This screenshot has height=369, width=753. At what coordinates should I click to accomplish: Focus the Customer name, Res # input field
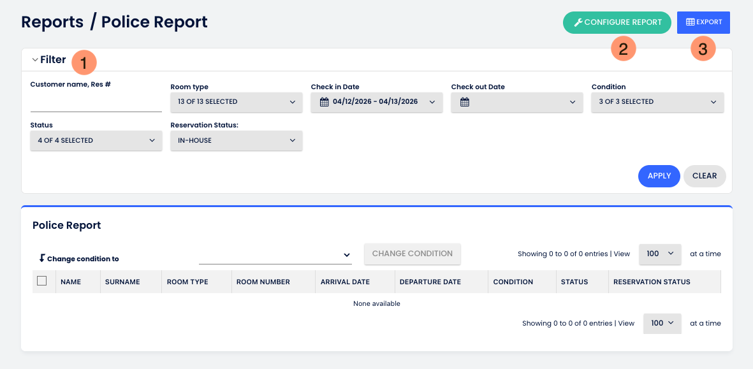tap(96, 103)
